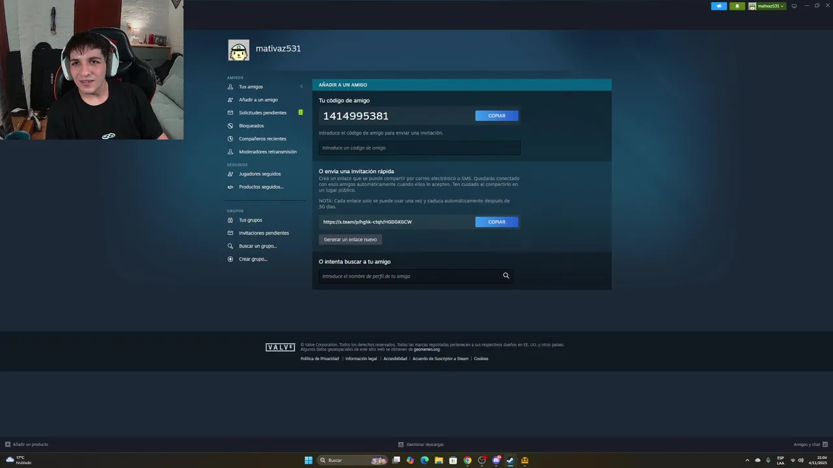This screenshot has height=468, width=833.
Task: Click the envelope icon beside Invitaciones pendientes
Action: 230,233
